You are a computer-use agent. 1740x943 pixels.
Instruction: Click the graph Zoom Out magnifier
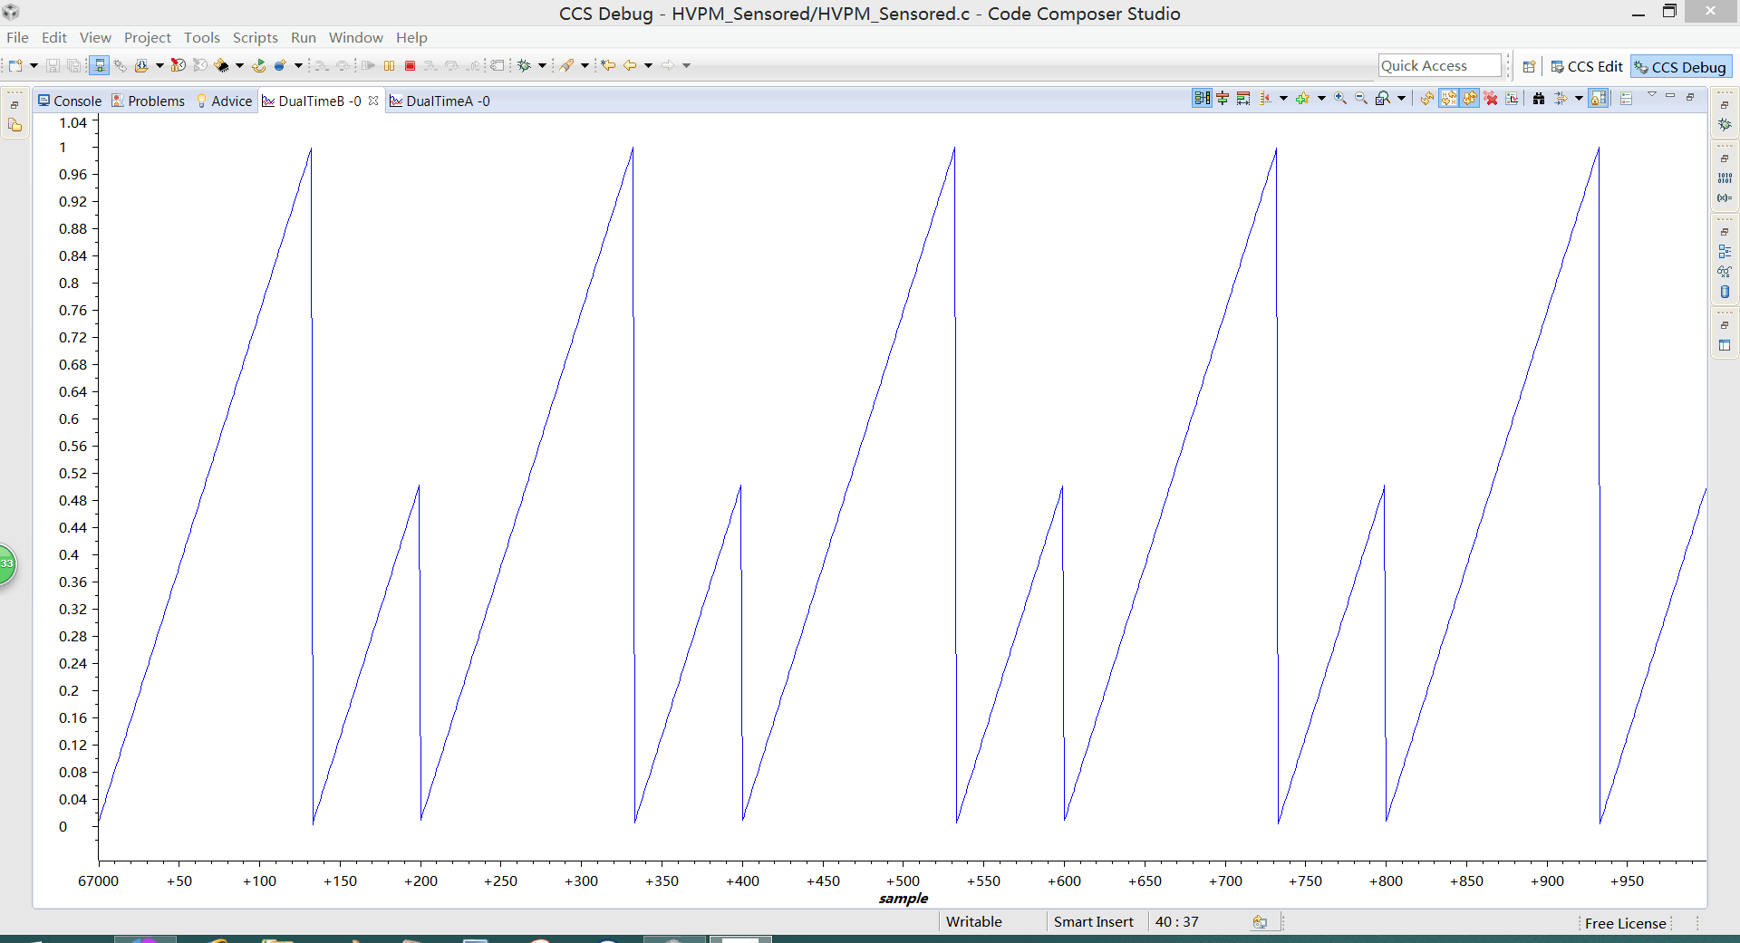click(1361, 99)
